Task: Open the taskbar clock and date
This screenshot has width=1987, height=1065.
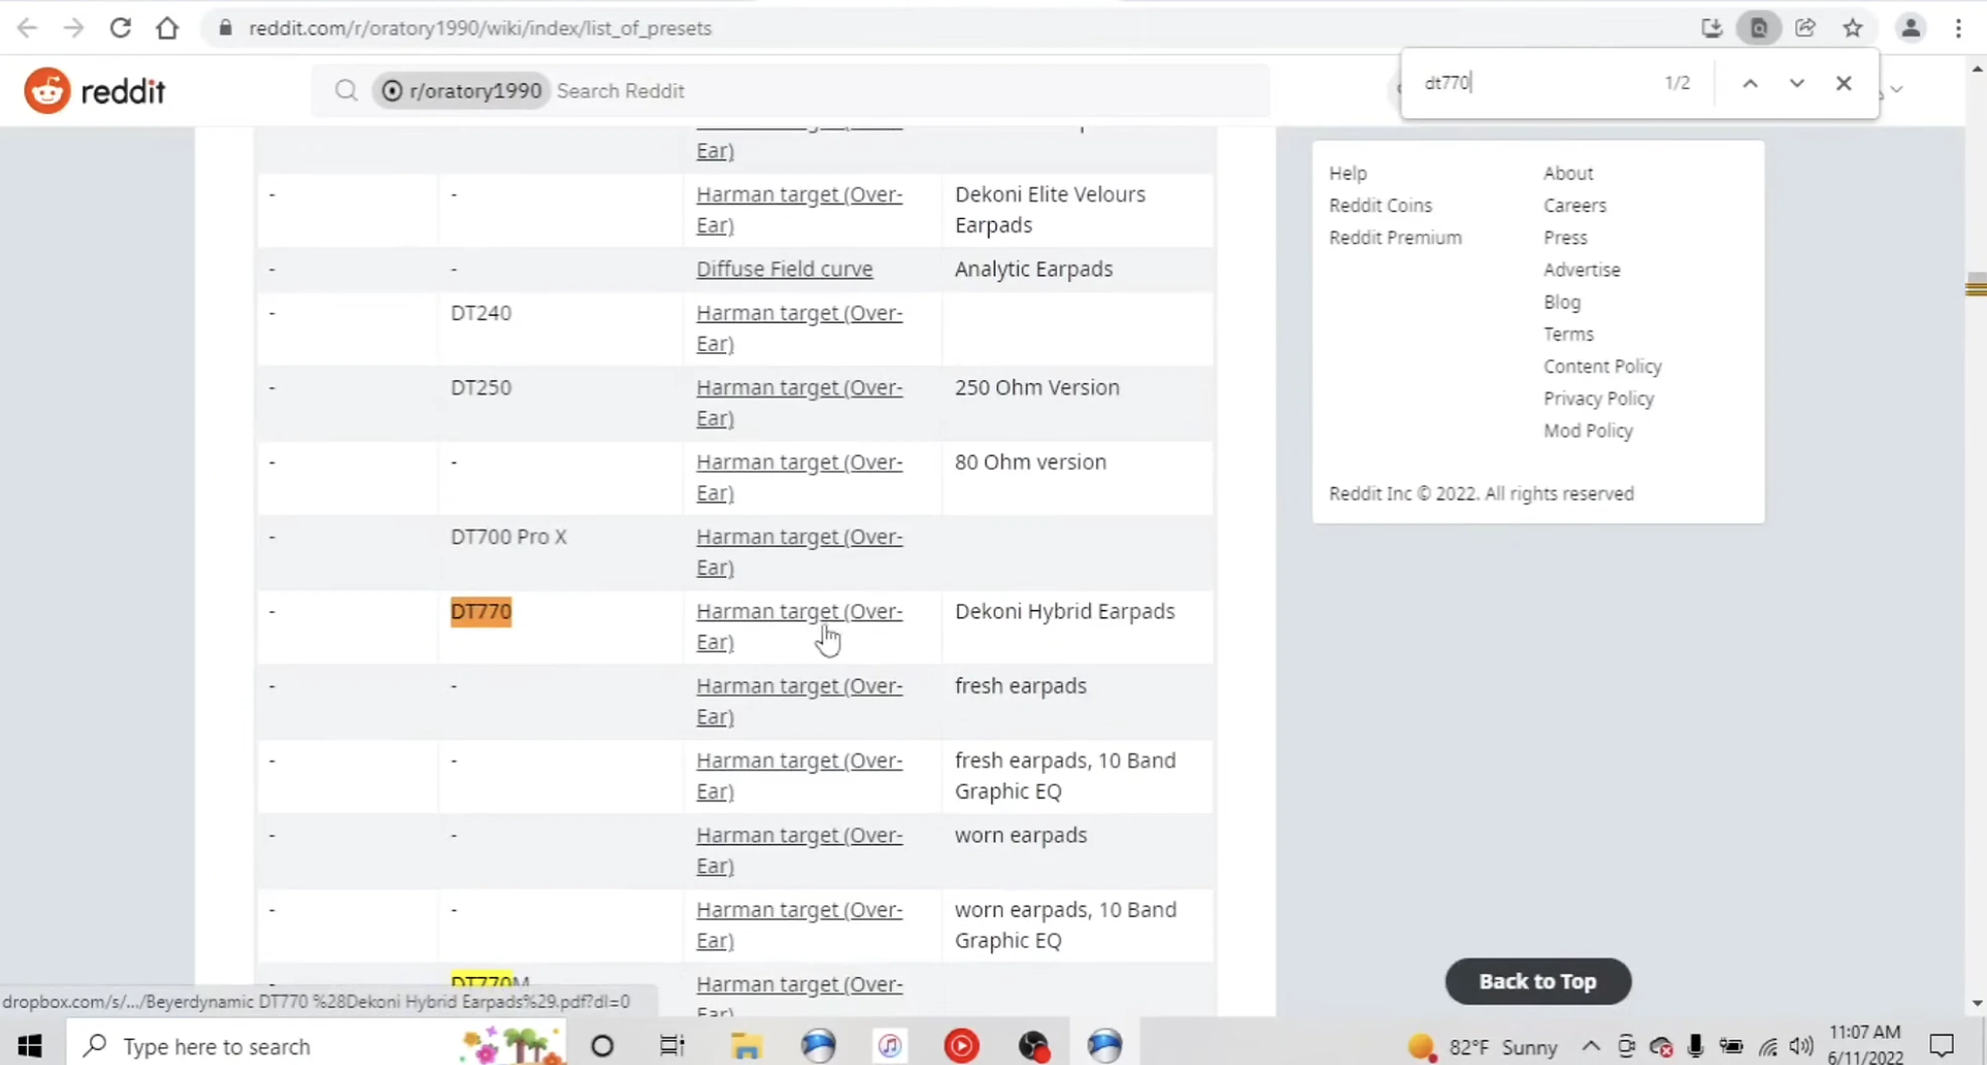Action: [x=1864, y=1045]
